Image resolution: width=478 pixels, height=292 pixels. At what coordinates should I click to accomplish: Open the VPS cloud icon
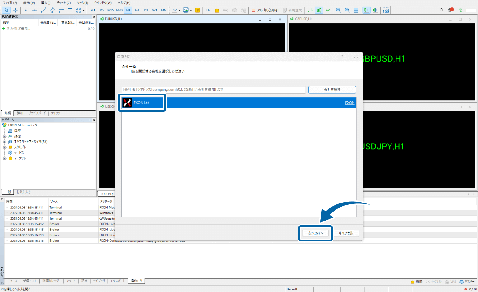point(235,10)
